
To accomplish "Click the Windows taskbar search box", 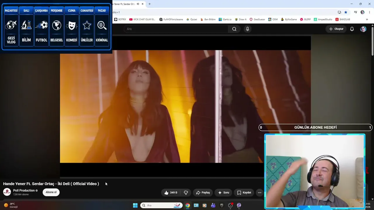I will 162,205.
